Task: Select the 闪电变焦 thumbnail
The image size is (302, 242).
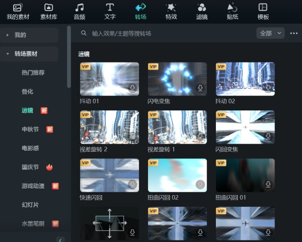Action: (177, 79)
